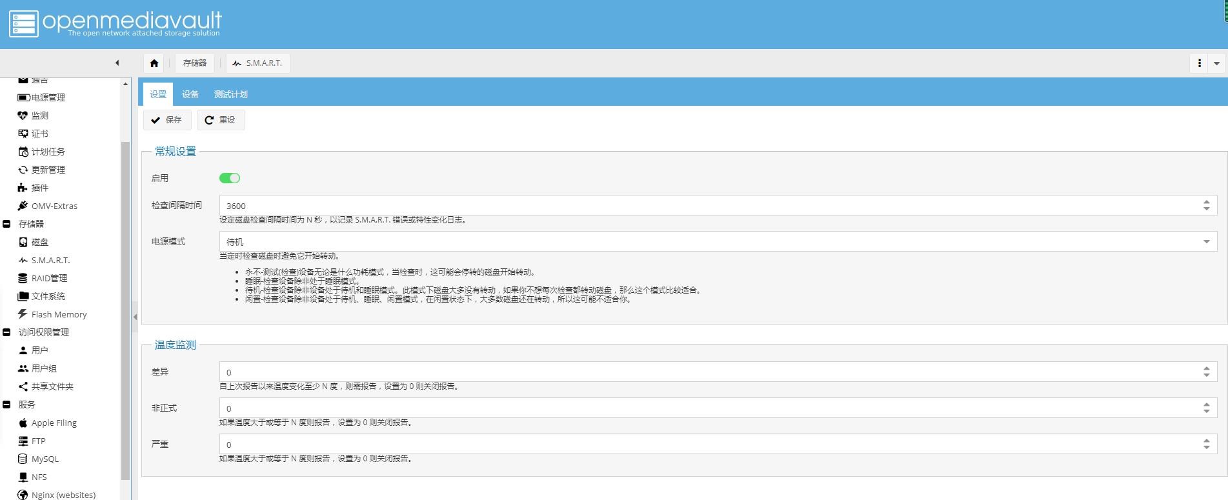The height and width of the screenshot is (500, 1228).
Task: Click the 检查间隔时间 input field
Action: point(710,206)
